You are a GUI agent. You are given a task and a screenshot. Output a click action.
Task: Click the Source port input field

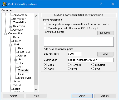tap(75, 54)
